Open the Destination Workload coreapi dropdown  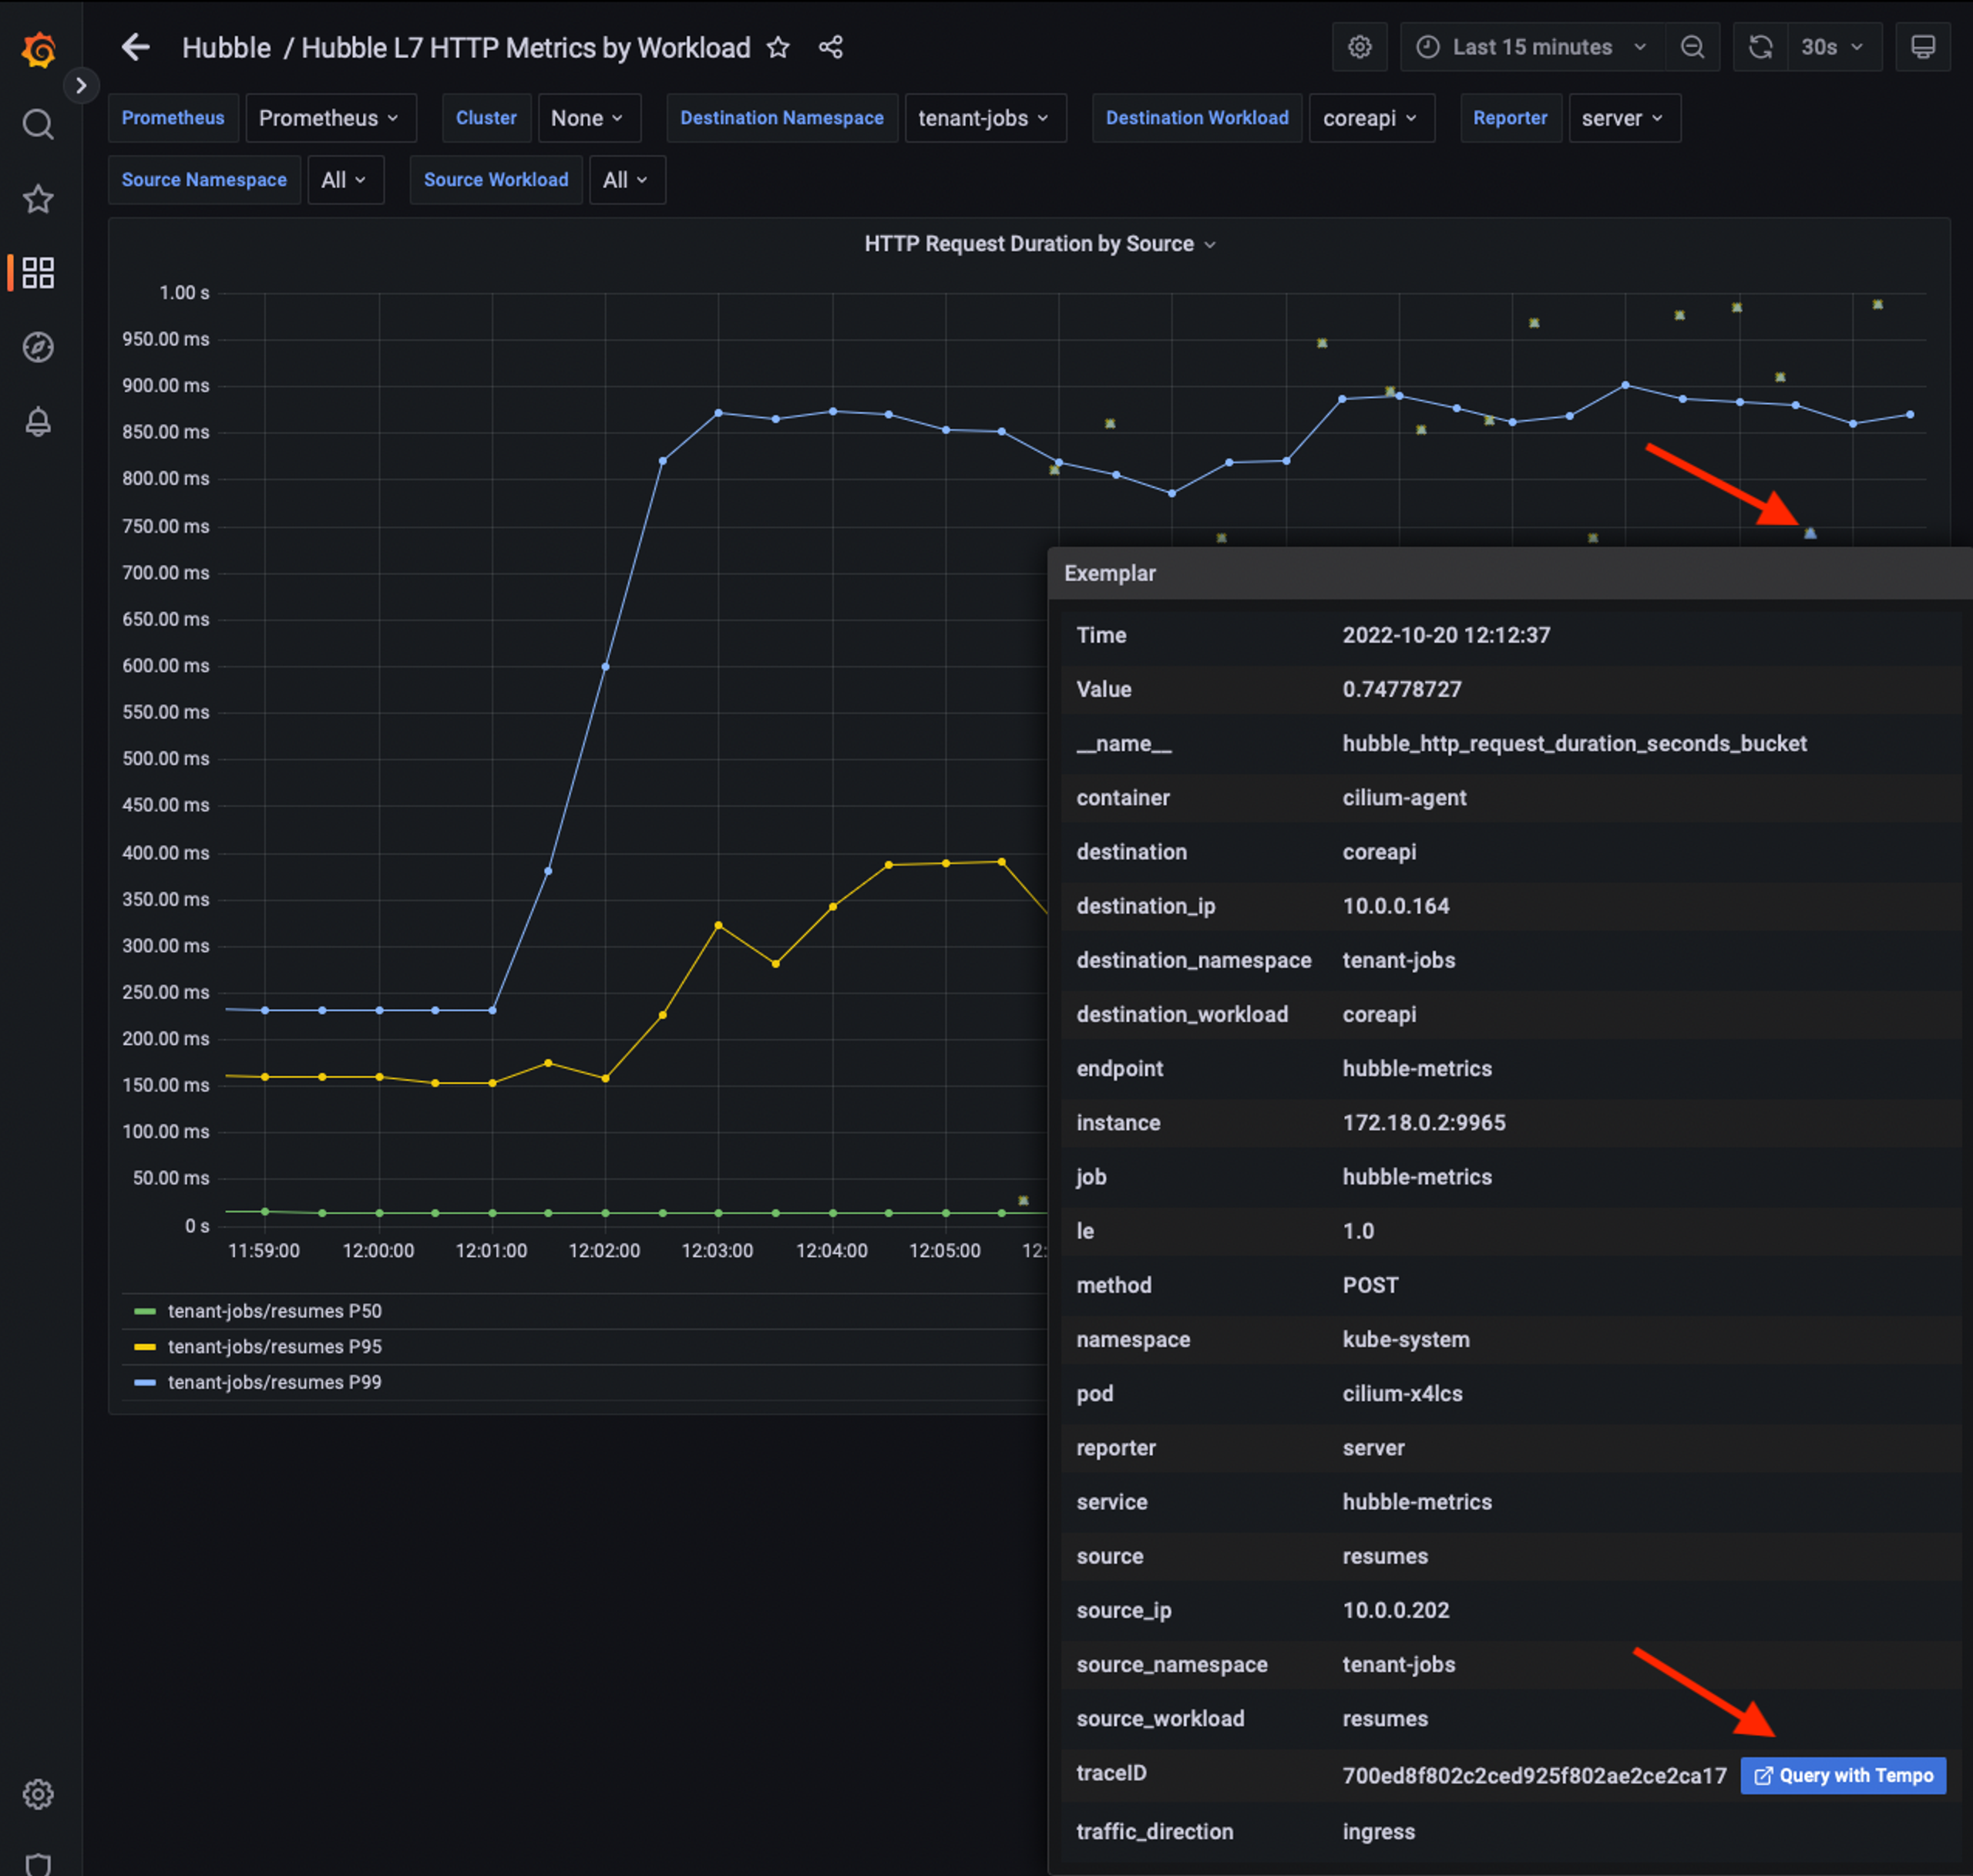[1371, 117]
